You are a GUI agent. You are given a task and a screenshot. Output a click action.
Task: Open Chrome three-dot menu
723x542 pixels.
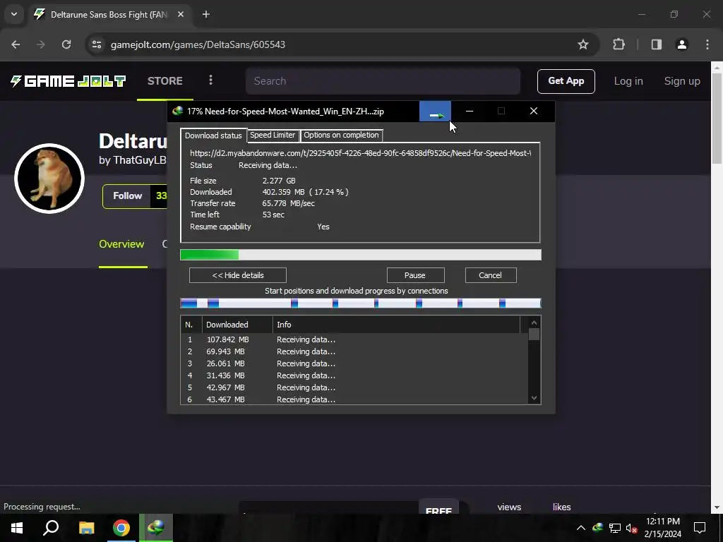[x=707, y=44]
